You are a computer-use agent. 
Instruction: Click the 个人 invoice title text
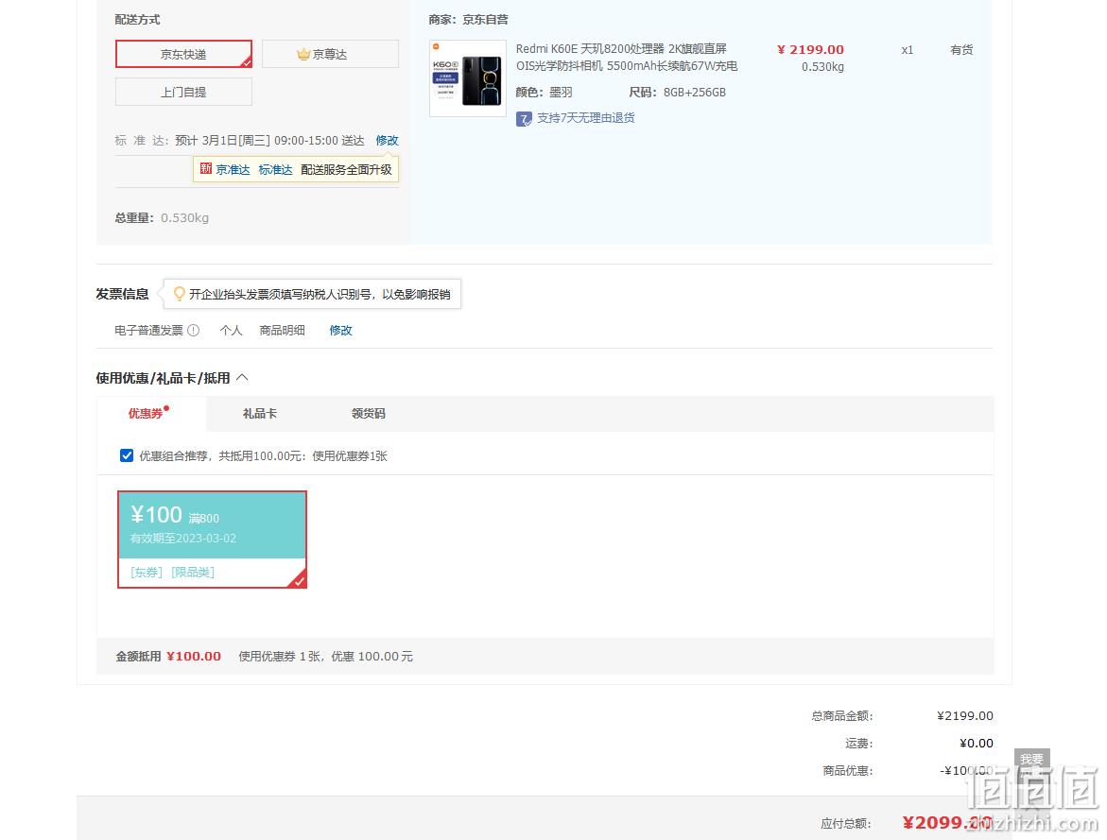coord(231,331)
